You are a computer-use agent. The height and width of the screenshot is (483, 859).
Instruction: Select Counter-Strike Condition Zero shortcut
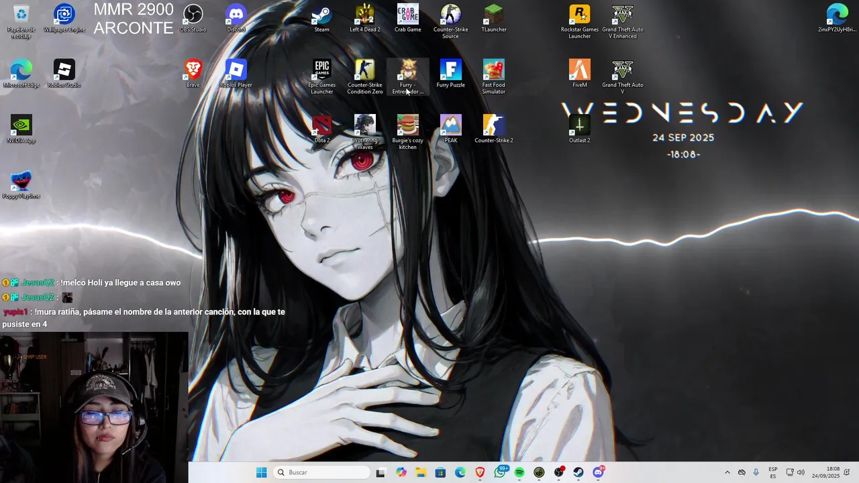tap(365, 77)
